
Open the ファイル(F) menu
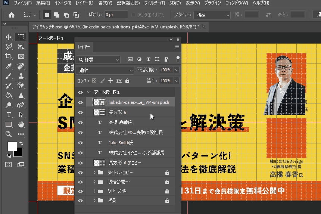[x=23, y=3]
